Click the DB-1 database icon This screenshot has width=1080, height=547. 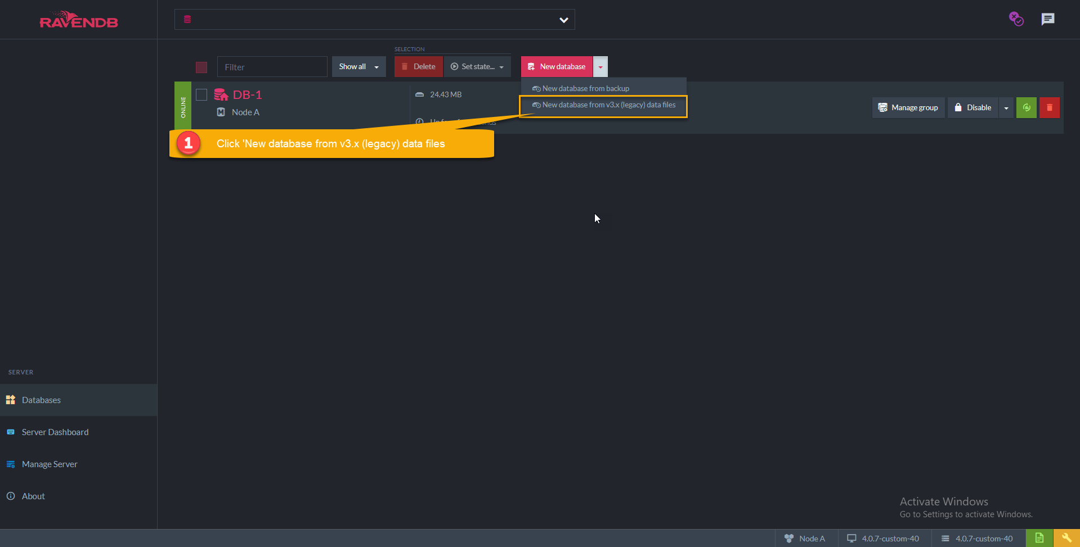click(x=221, y=94)
